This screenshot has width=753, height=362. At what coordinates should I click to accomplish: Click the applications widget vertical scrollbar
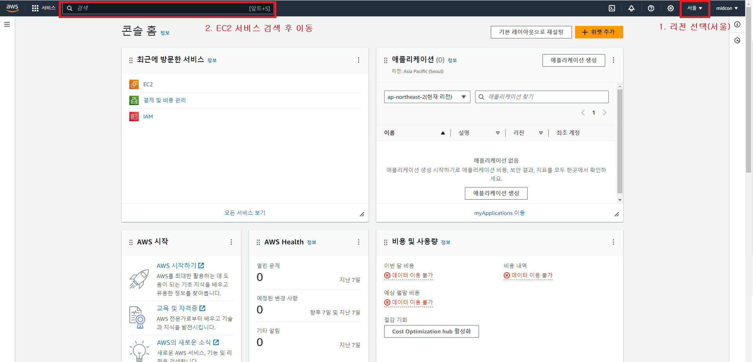(x=620, y=141)
